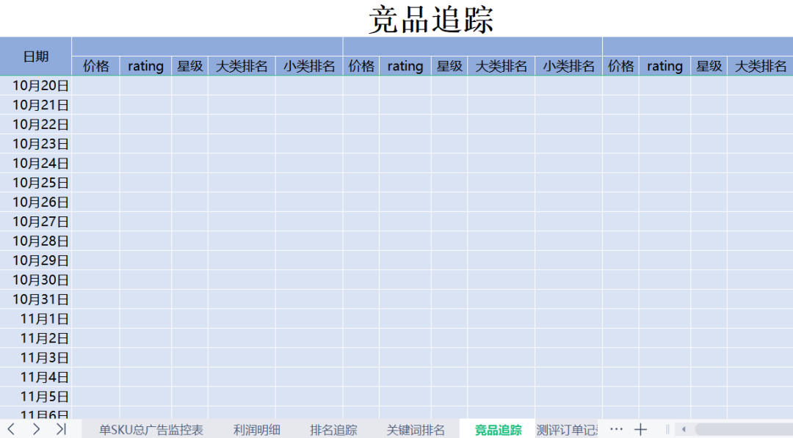Switch to the 利润明细 sheet tab
This screenshot has height=438, width=793.
pyautogui.click(x=257, y=430)
